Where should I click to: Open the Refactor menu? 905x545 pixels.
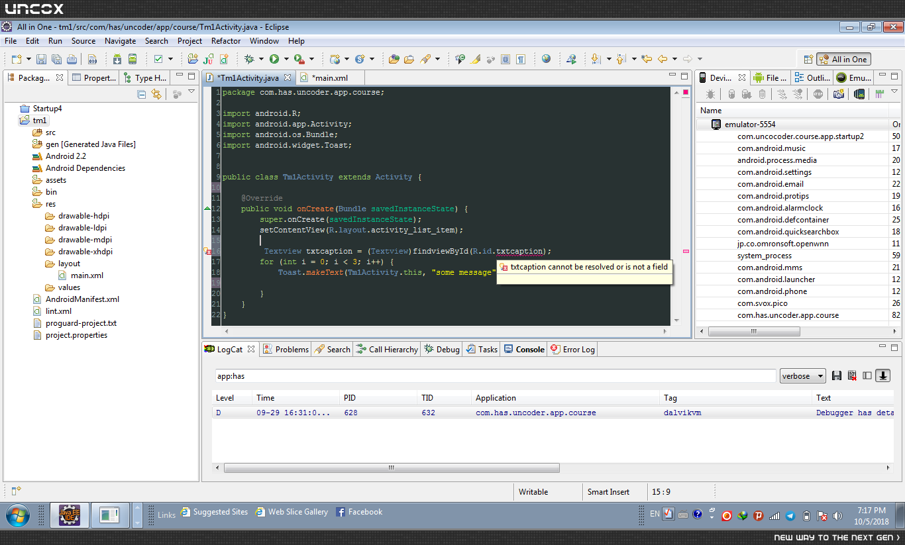coord(226,40)
